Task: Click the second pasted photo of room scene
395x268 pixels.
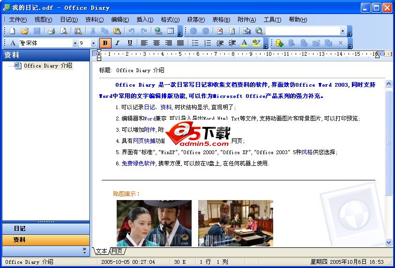Action: click(236, 223)
